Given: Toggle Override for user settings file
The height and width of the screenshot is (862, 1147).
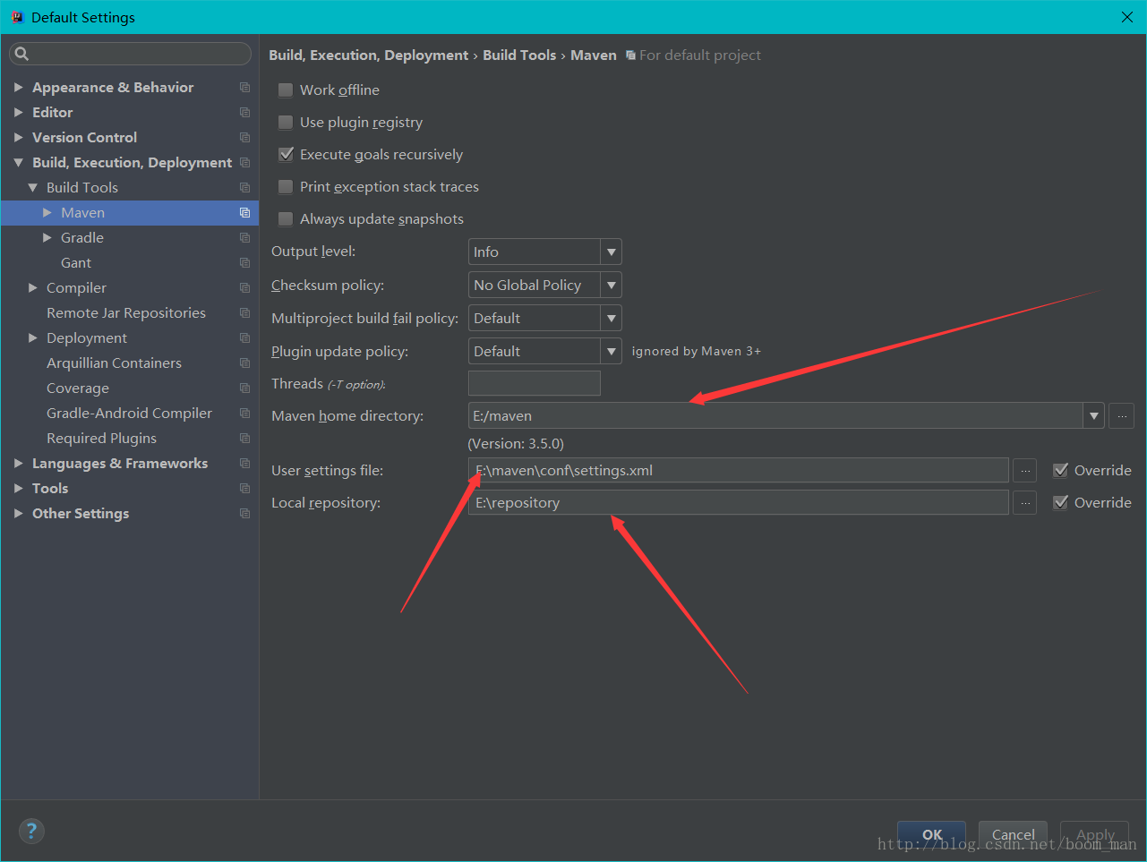Looking at the screenshot, I should point(1061,471).
